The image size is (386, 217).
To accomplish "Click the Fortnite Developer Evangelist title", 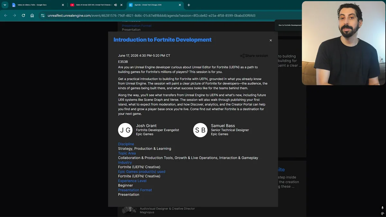I will pos(158,130).
